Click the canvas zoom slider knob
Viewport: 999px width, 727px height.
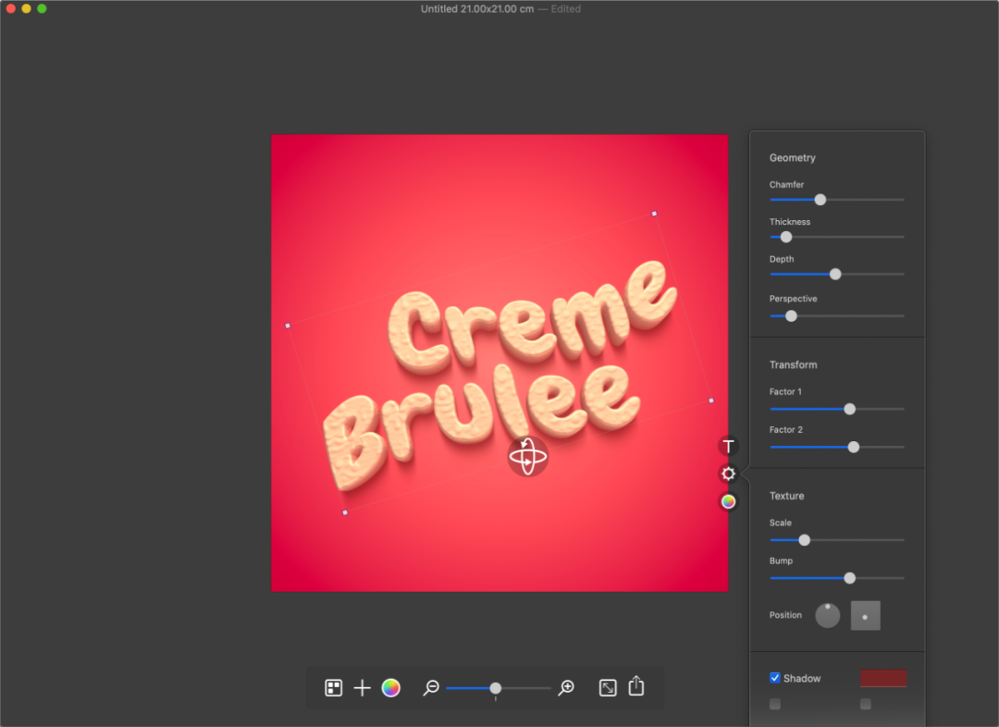(x=495, y=688)
